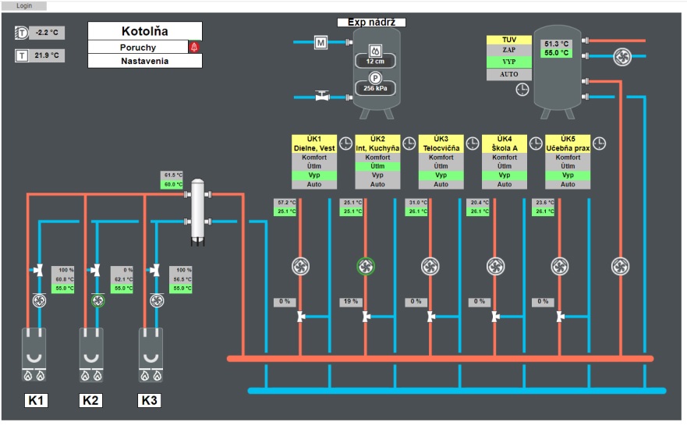Screen dimensions: 687x429
Task: Click the ÚK2 mixing valve
Action: click(x=367, y=317)
